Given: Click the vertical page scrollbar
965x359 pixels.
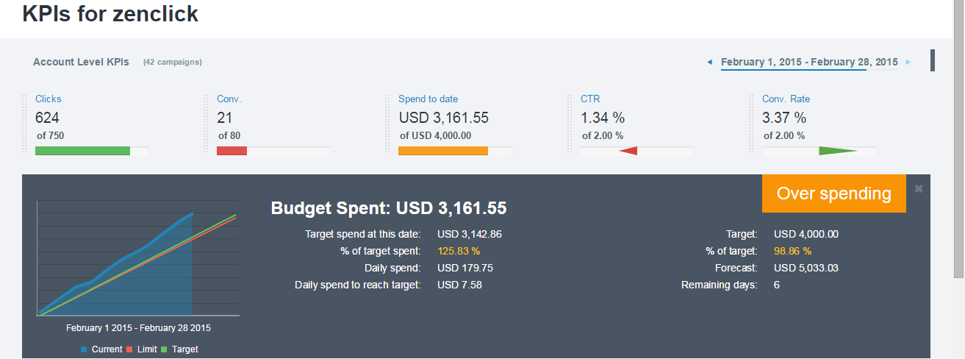Looking at the screenshot, I should (x=959, y=147).
